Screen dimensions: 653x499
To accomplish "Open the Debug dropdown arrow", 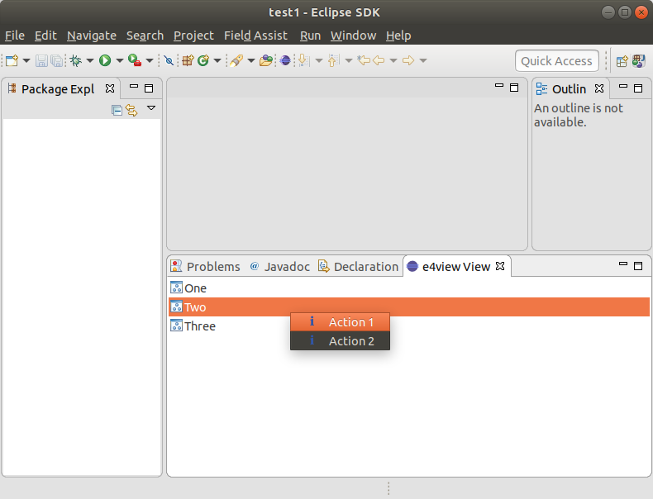I will pyautogui.click(x=90, y=61).
